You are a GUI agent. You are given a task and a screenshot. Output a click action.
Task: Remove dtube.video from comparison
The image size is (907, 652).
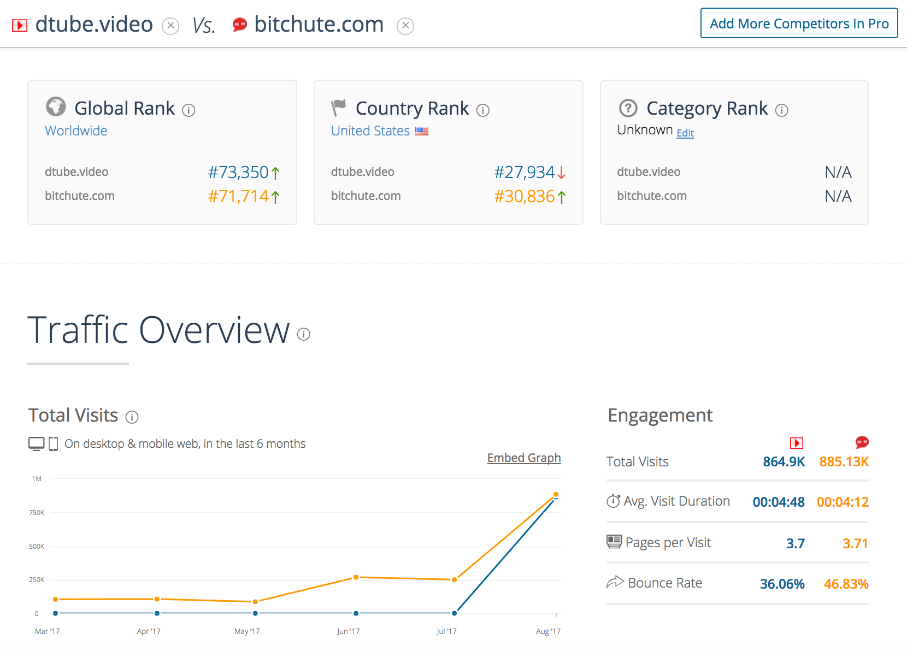[170, 26]
